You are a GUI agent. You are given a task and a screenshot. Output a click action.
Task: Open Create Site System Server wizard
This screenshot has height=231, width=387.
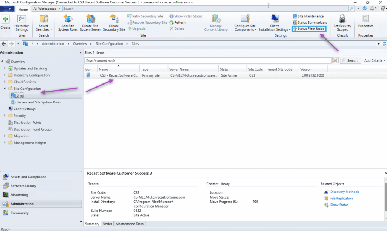pyautogui.click(x=91, y=19)
